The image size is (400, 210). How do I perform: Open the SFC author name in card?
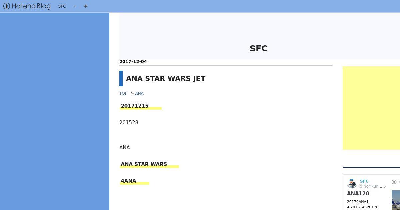click(364, 181)
